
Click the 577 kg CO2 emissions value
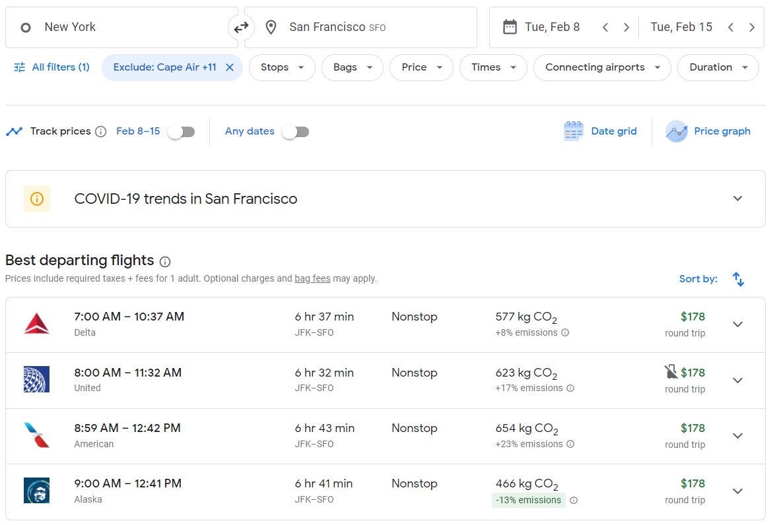pos(526,317)
